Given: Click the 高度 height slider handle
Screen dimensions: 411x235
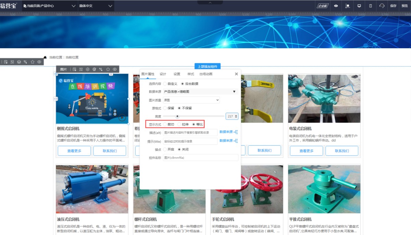Looking at the screenshot, I should click(x=177, y=116).
